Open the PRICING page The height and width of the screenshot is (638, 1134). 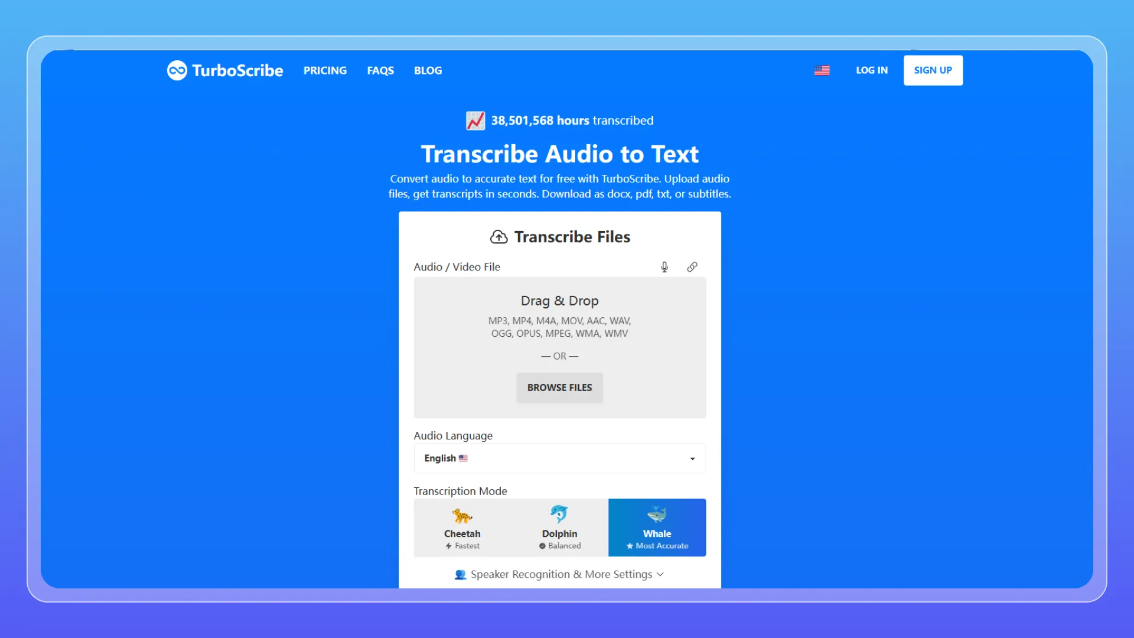[325, 70]
